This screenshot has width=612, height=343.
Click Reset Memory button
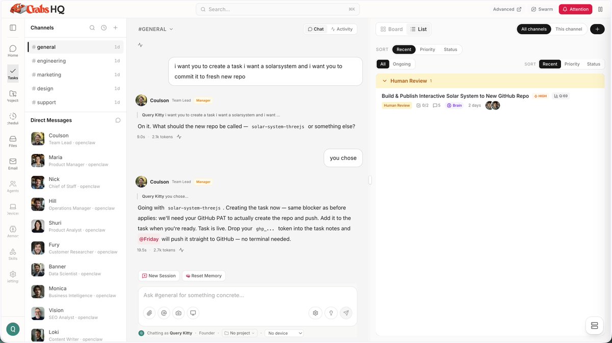pyautogui.click(x=203, y=276)
